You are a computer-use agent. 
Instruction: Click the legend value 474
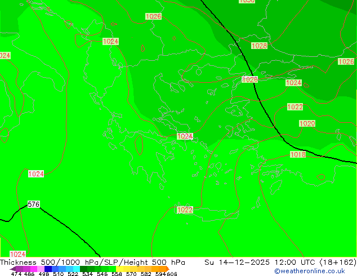pyautogui.click(x=16, y=274)
